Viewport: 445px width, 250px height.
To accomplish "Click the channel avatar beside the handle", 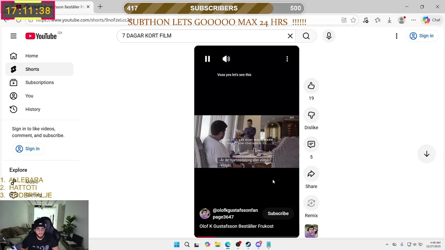I will [205, 214].
